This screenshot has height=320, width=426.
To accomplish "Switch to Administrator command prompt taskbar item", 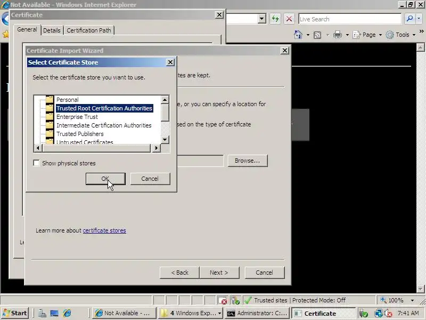I will (257, 313).
